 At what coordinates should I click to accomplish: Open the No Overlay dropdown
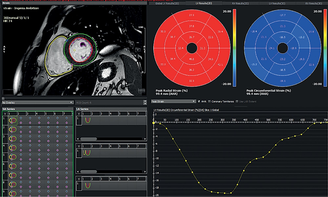[37, 103]
